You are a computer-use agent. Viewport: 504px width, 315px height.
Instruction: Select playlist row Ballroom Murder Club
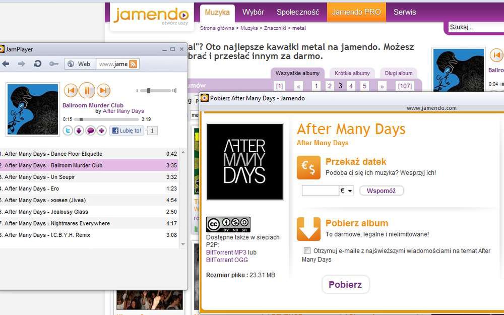tap(89, 165)
